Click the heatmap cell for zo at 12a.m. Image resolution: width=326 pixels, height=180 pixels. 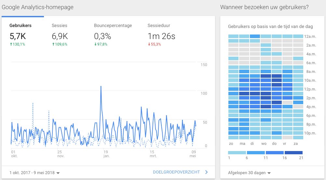[233, 36]
